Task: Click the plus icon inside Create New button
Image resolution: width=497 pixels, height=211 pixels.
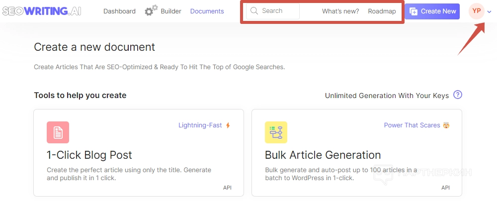Action: point(414,11)
